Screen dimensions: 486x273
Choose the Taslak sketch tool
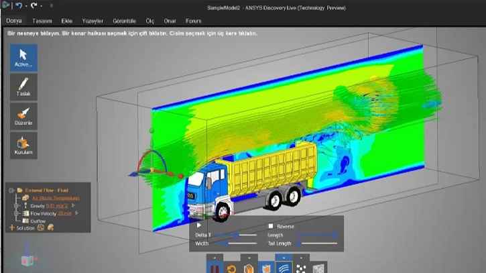(23, 87)
